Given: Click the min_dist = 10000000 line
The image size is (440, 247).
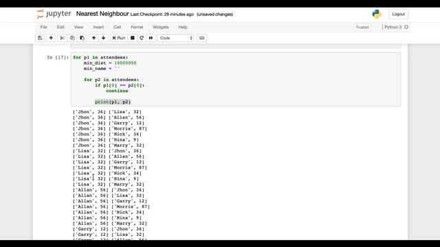Looking at the screenshot, I should click(x=110, y=63).
